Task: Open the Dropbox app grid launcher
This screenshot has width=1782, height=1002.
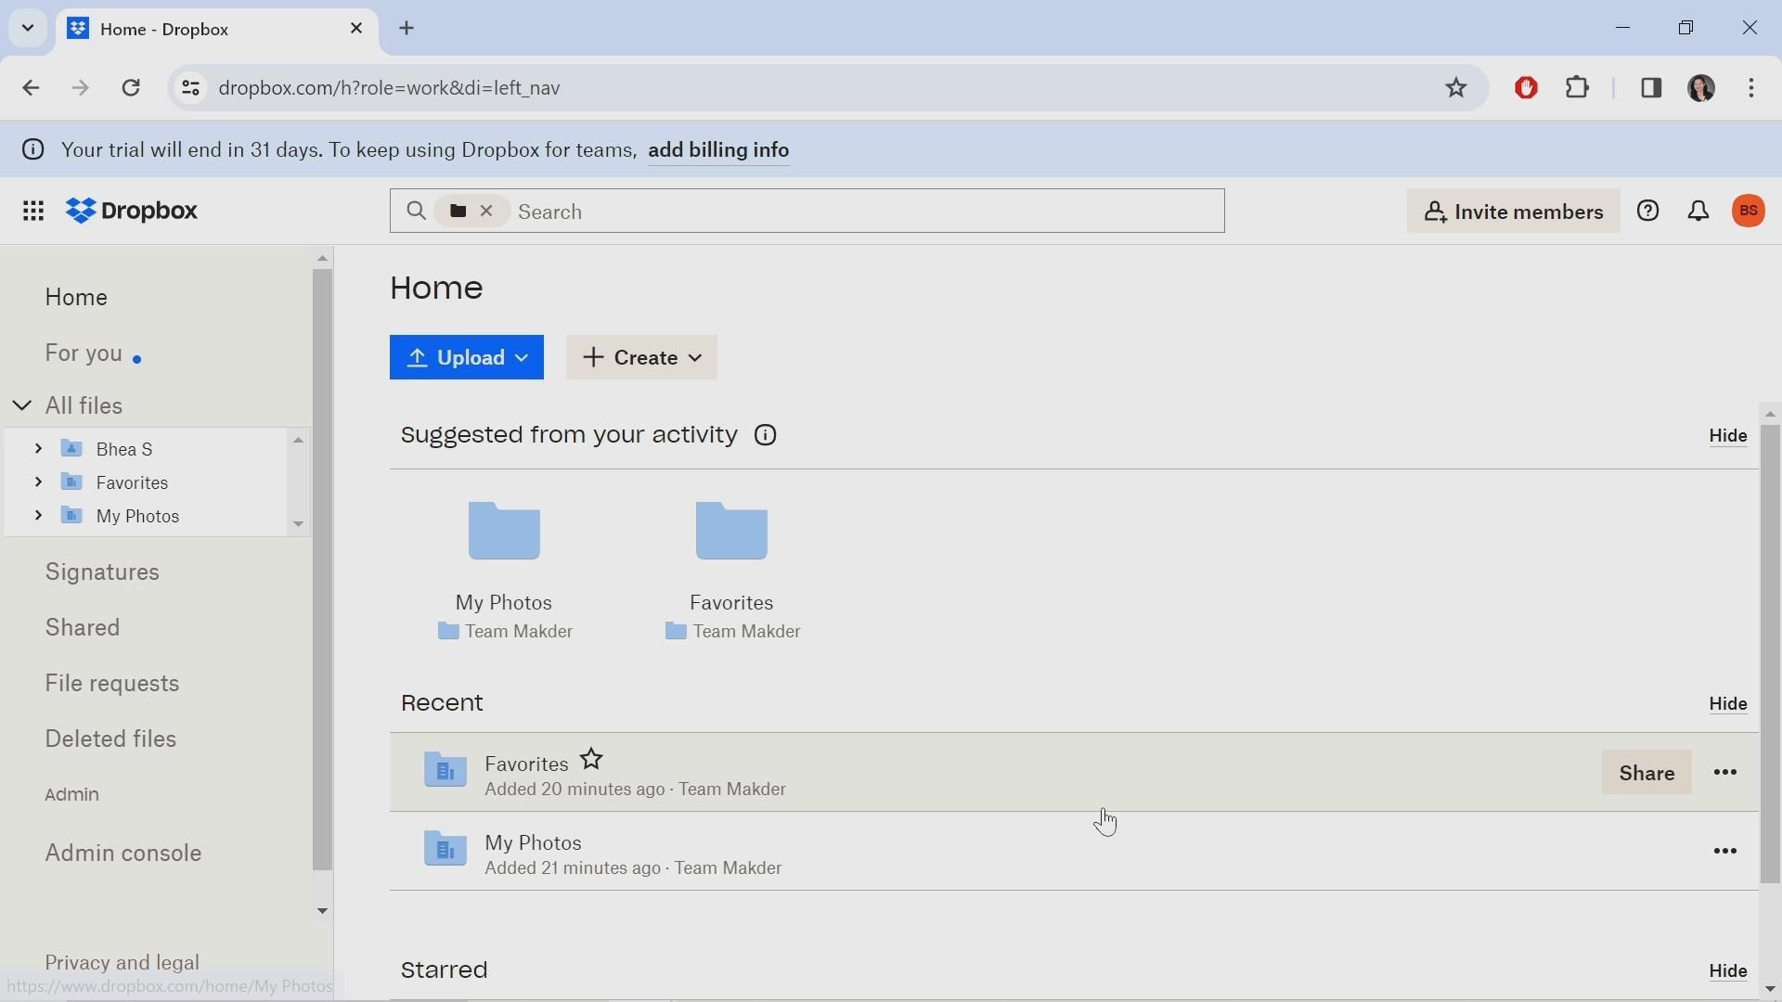Action: (x=33, y=212)
